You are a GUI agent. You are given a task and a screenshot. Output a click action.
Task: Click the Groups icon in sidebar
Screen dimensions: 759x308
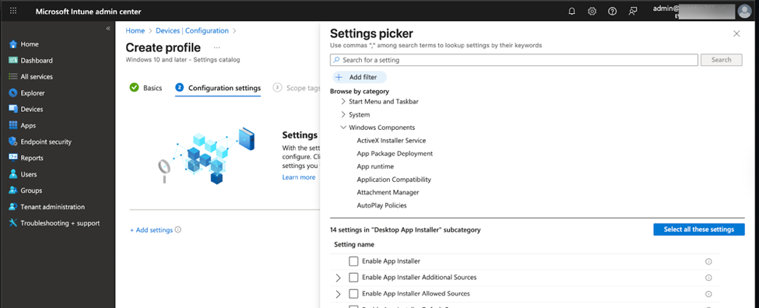pyautogui.click(x=13, y=191)
